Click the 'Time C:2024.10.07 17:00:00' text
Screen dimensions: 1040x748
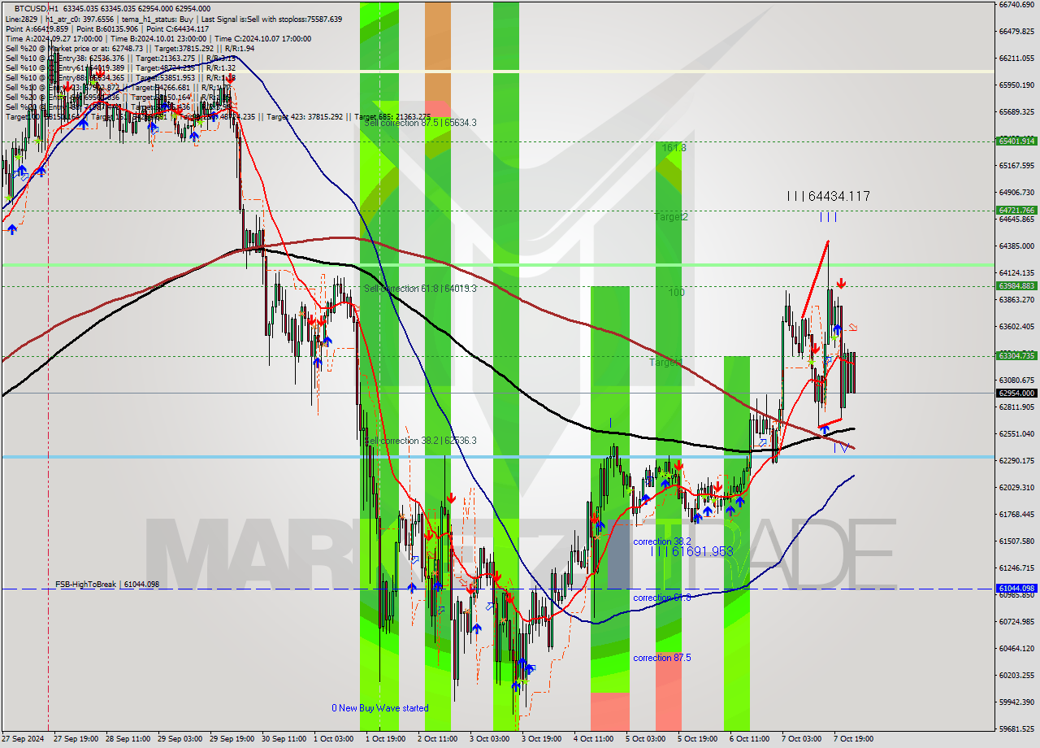[x=263, y=38]
